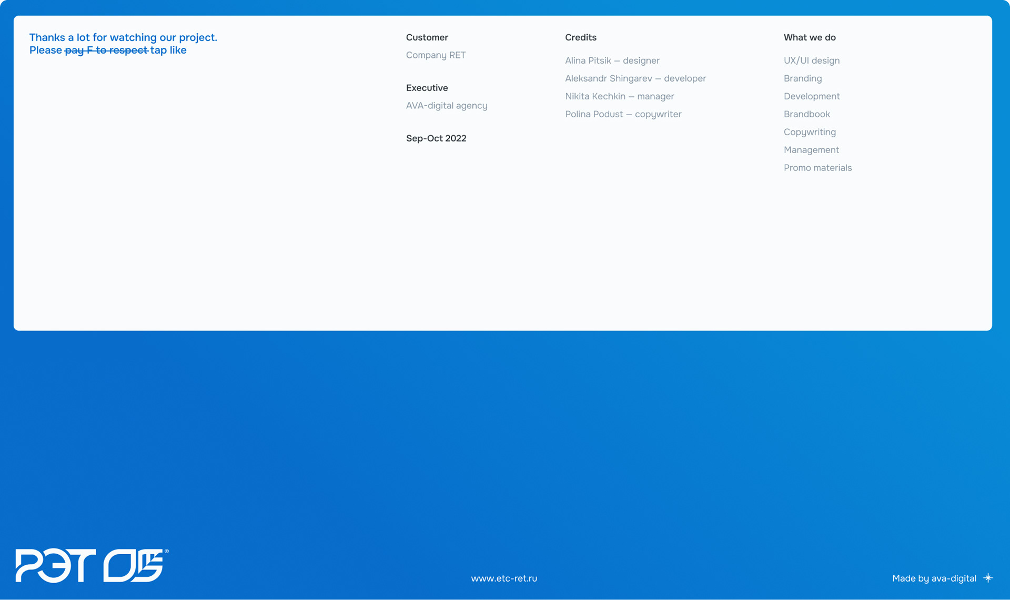The width and height of the screenshot is (1010, 600).
Task: Select the Branding service item
Action: 802,78
